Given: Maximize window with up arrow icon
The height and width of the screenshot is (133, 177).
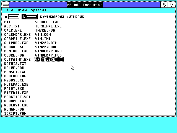Looking at the screenshot, I should click(171, 5).
